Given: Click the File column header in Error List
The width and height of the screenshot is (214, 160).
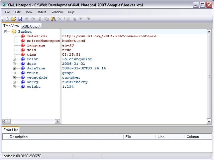Looking at the screenshot, I should coord(140,137).
